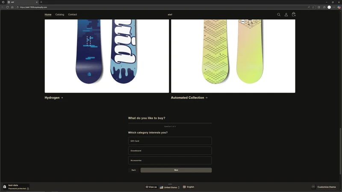The image size is (342, 192).
Task: Select the Gift Card option
Action: 170,141
